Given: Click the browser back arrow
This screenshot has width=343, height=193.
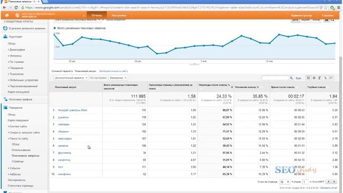Looking at the screenshot, I should pyautogui.click(x=4, y=8).
